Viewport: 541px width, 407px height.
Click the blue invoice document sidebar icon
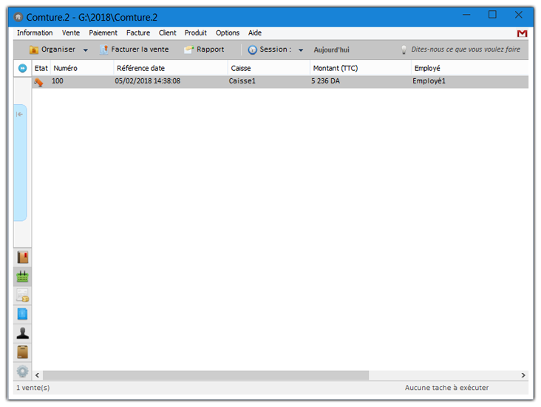pos(22,314)
